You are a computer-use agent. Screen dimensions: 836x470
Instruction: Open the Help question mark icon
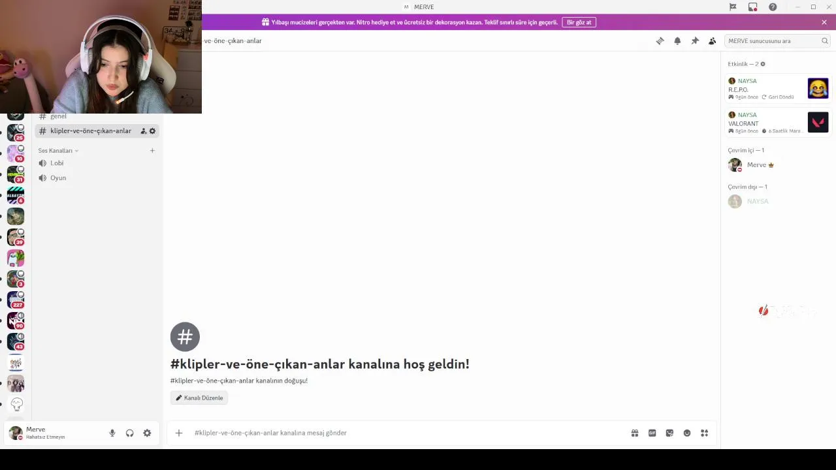[773, 7]
